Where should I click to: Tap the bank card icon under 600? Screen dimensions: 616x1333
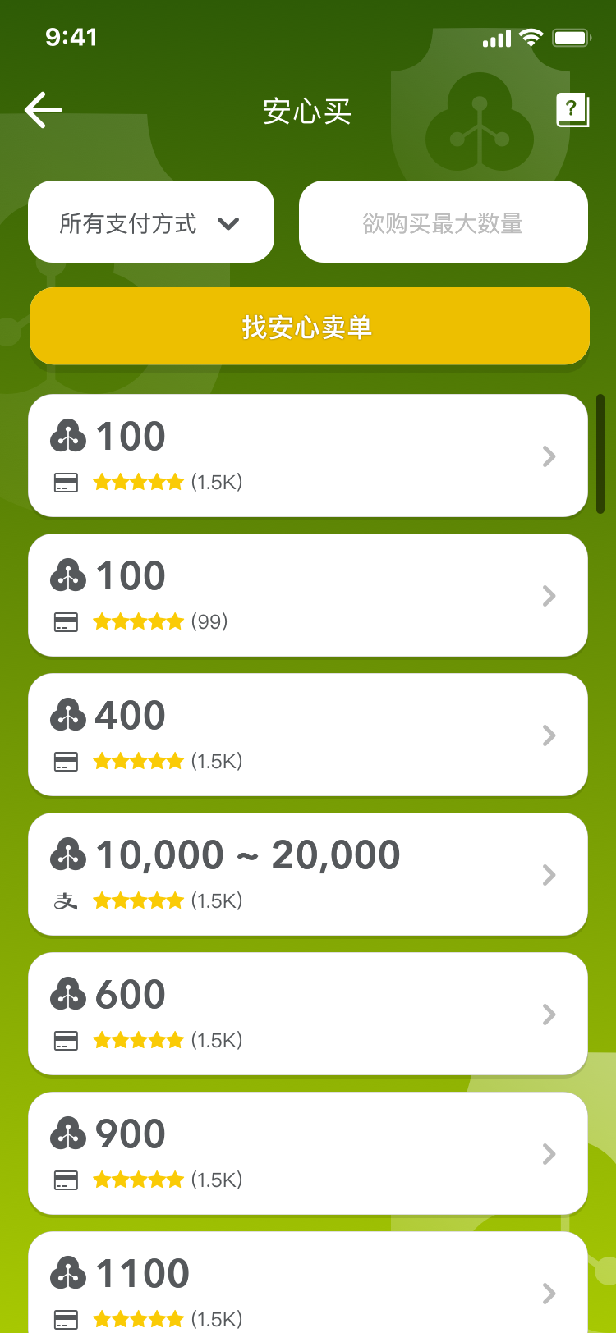point(66,1041)
